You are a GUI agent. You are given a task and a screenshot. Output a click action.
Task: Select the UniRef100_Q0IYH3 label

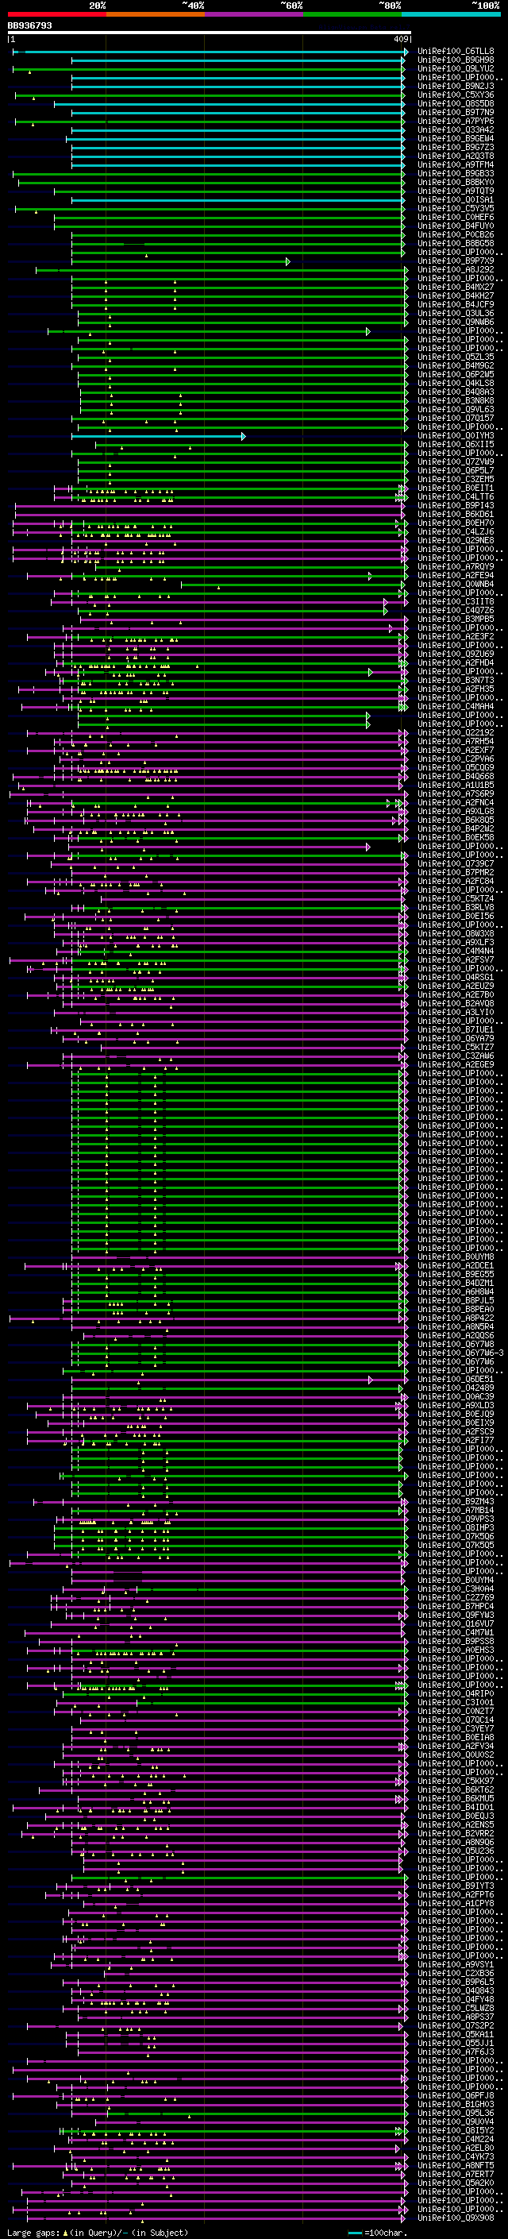456,435
